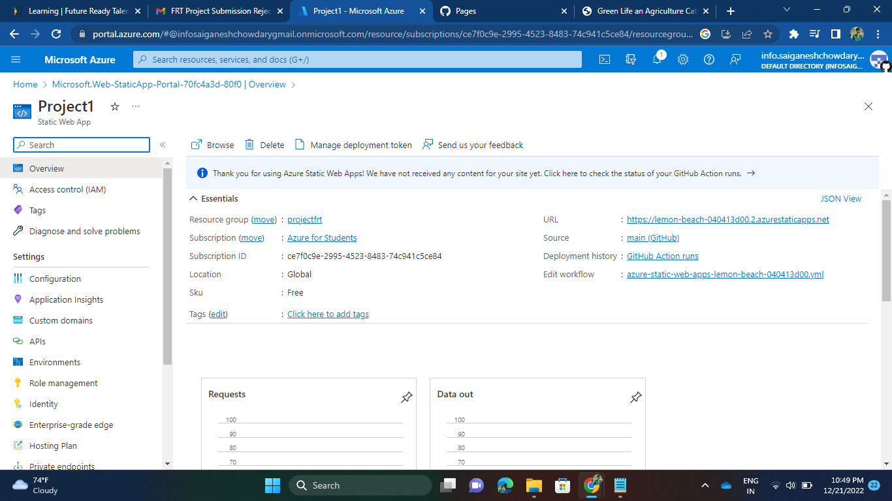Pin the Requests chart to dashboard
Viewport: 892px width, 501px height.
point(407,397)
